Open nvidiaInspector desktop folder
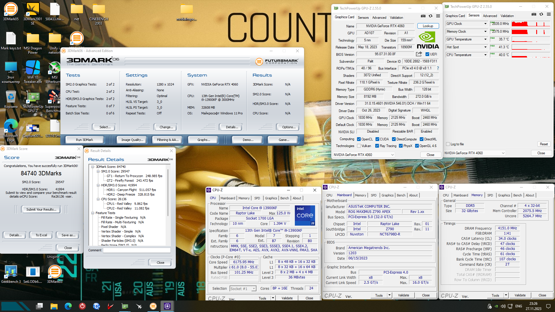The height and width of the screenshot is (312, 555). 186,12
